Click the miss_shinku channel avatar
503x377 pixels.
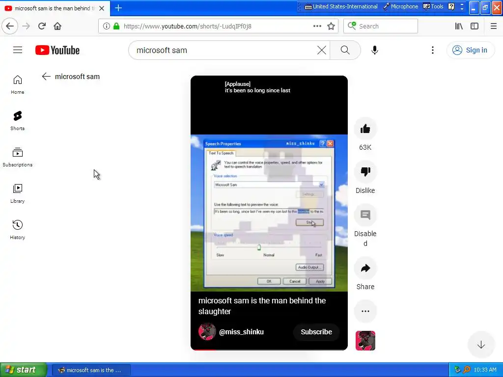coord(207,331)
